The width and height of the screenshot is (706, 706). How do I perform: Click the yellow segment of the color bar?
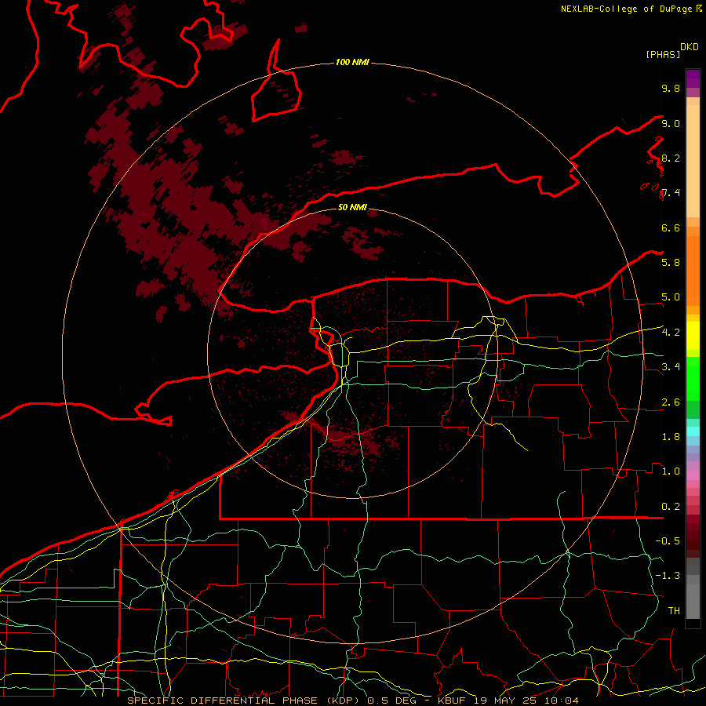[x=693, y=336]
